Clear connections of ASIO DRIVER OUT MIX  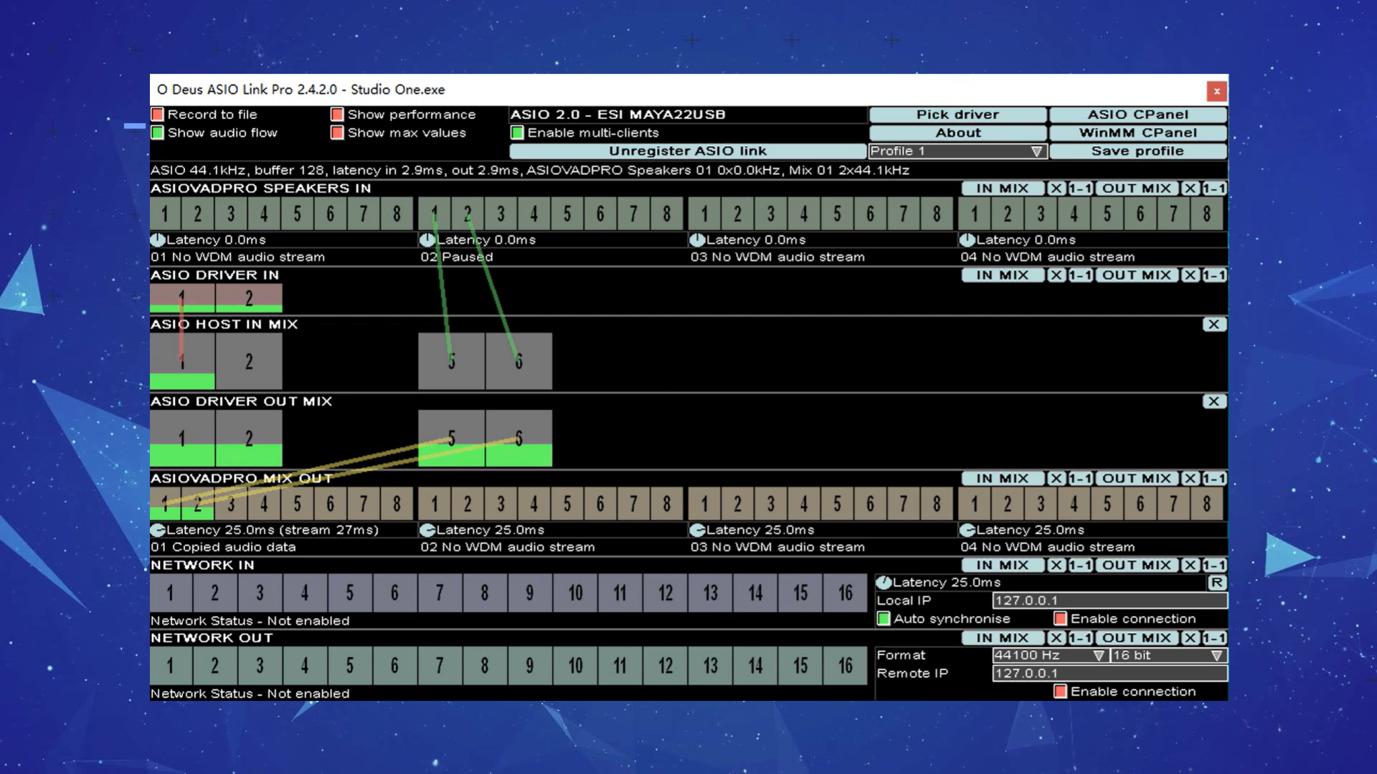[x=1213, y=402]
